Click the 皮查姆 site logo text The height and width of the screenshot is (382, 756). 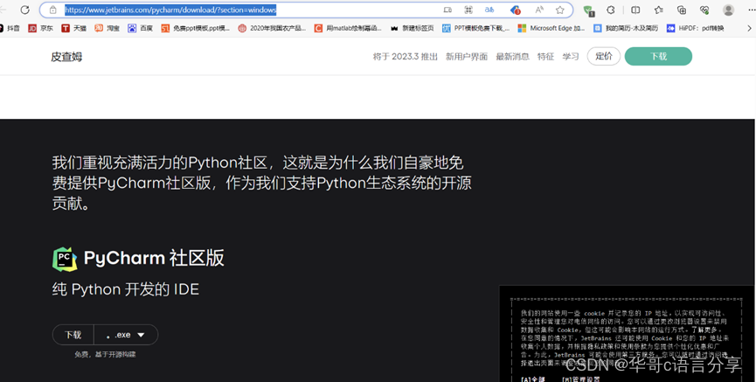tap(66, 57)
